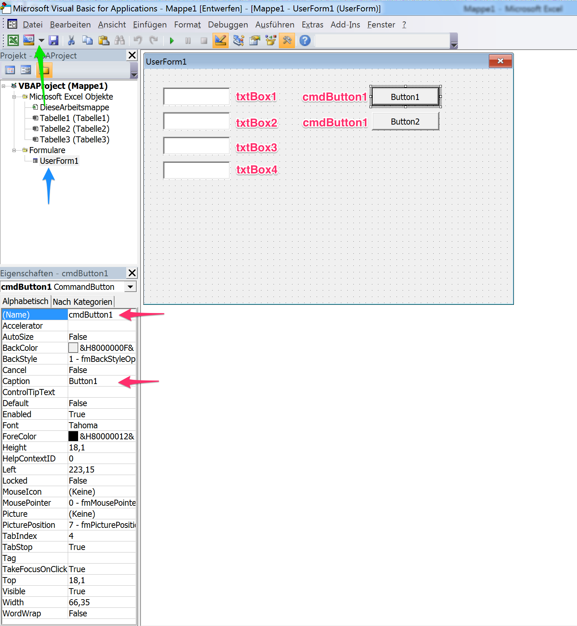Open the Properties Window toolbar icon
This screenshot has height=626, width=577.
pos(255,41)
